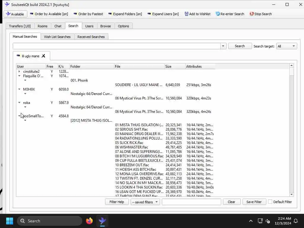The image size is (304, 228).
Task: Select 001. Phonk folder row
Action: pyautogui.click(x=79, y=80)
